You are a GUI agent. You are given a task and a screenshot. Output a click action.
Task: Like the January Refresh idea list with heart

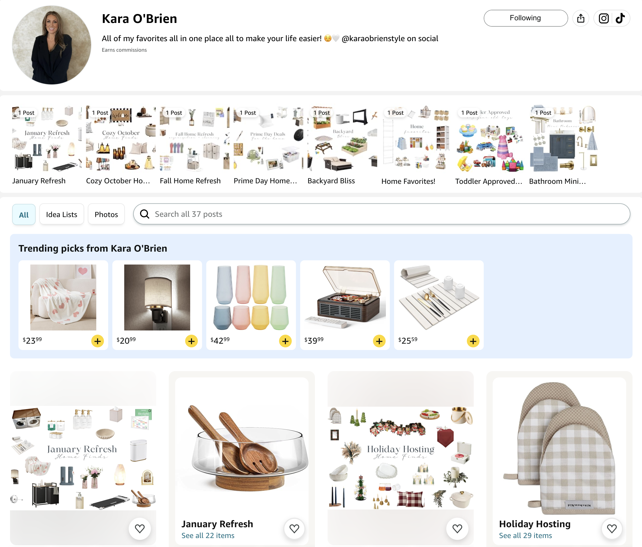(x=294, y=529)
